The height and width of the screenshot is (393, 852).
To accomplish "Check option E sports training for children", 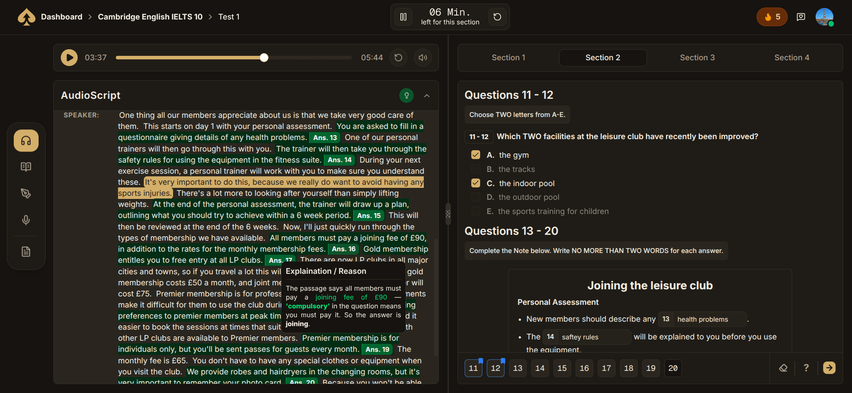I will coord(476,211).
